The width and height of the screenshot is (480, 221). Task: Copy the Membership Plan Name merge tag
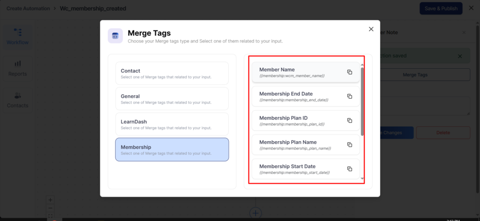coord(349,145)
